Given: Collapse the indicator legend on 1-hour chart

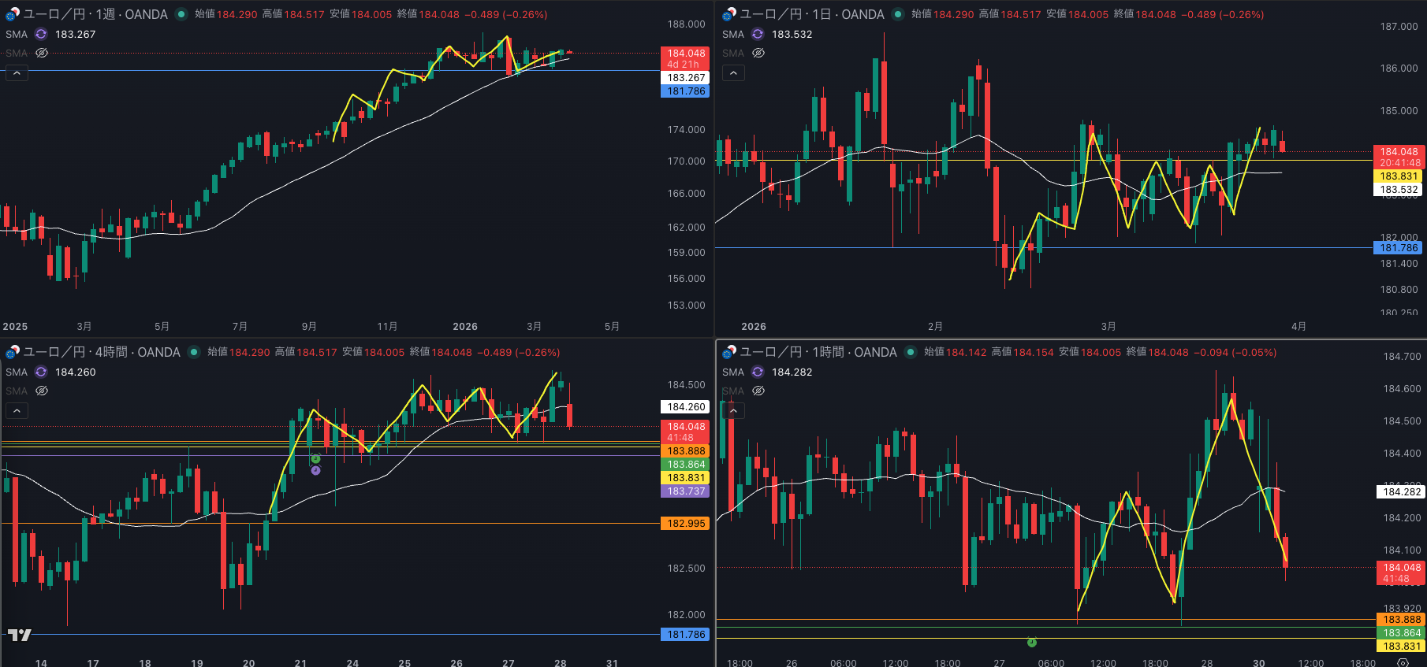Looking at the screenshot, I should [x=733, y=410].
